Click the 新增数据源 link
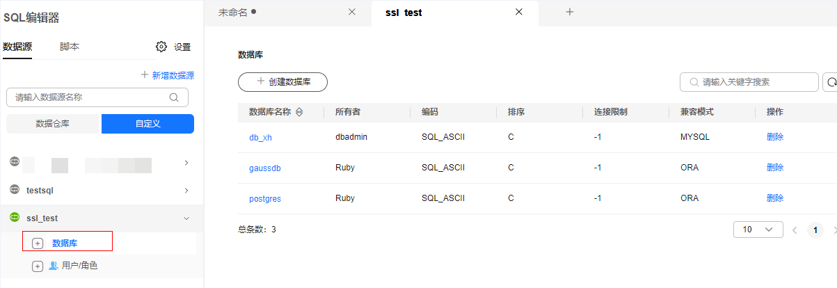This screenshot has height=288, width=837. (168, 75)
